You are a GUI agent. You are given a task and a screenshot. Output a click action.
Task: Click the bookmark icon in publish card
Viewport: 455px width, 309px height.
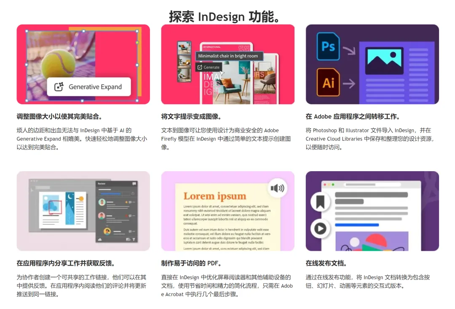click(x=320, y=202)
